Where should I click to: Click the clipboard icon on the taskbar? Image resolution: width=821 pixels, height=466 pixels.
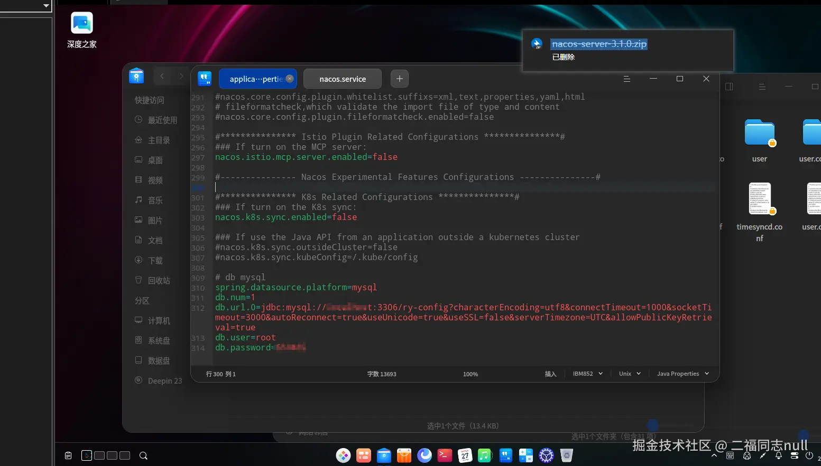click(68, 455)
